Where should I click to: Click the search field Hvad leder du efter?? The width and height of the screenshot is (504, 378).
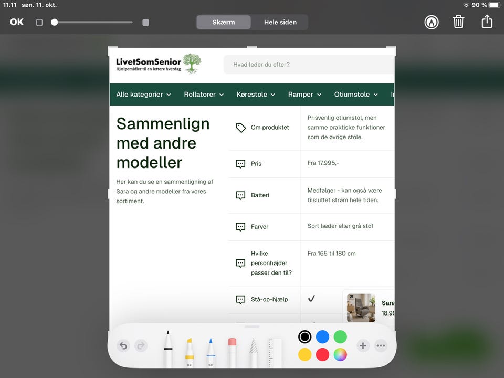tap(309, 65)
